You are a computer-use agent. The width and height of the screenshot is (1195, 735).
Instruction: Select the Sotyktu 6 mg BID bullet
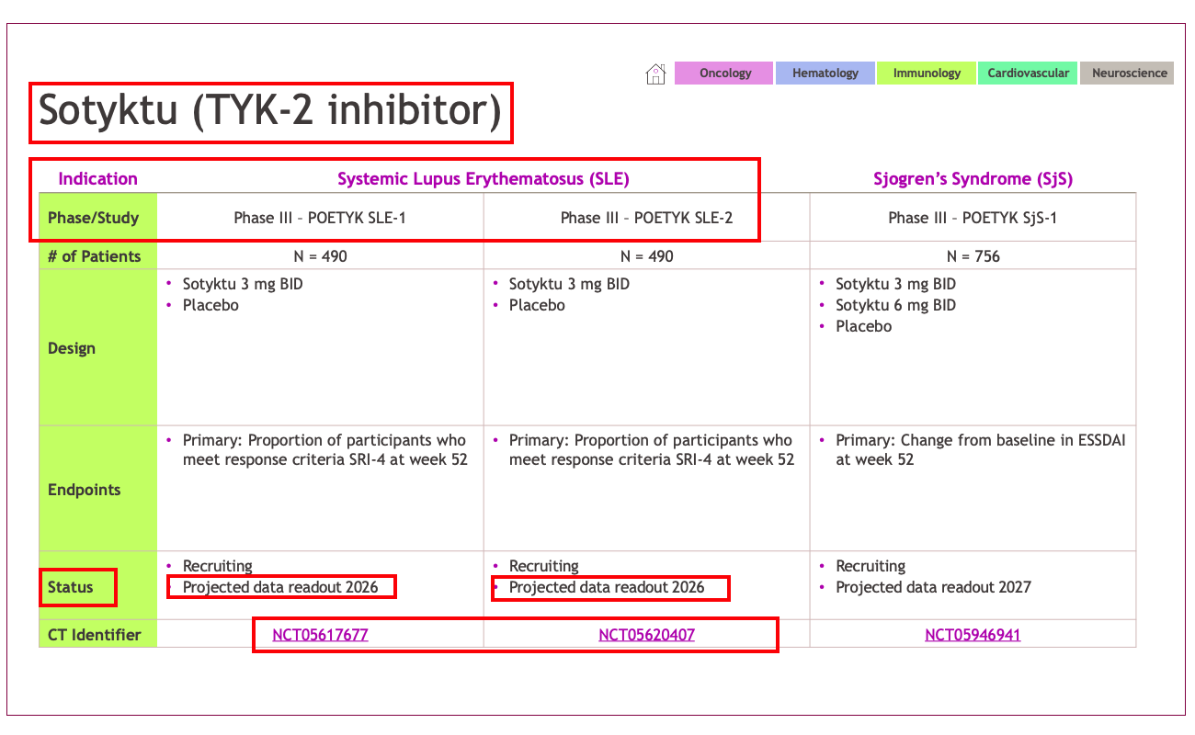pos(895,305)
